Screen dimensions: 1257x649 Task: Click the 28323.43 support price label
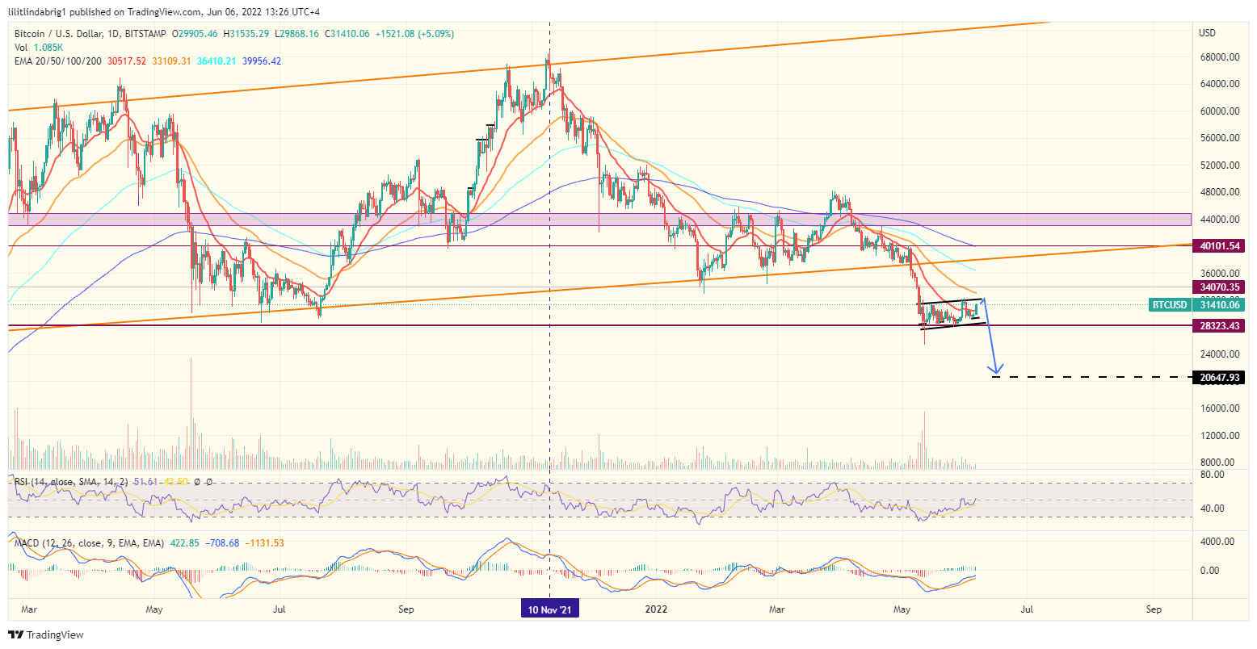(x=1220, y=326)
